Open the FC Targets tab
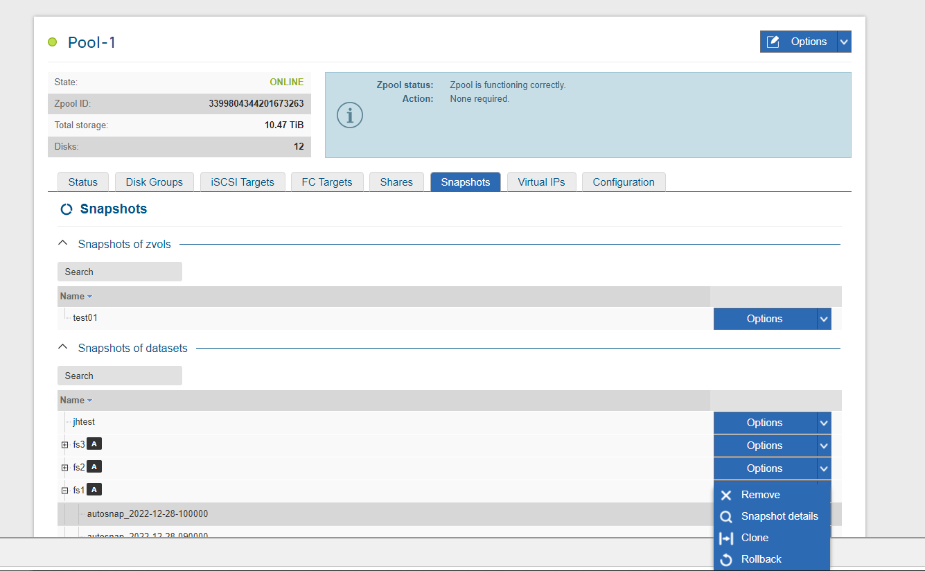The height and width of the screenshot is (571, 925). click(327, 182)
